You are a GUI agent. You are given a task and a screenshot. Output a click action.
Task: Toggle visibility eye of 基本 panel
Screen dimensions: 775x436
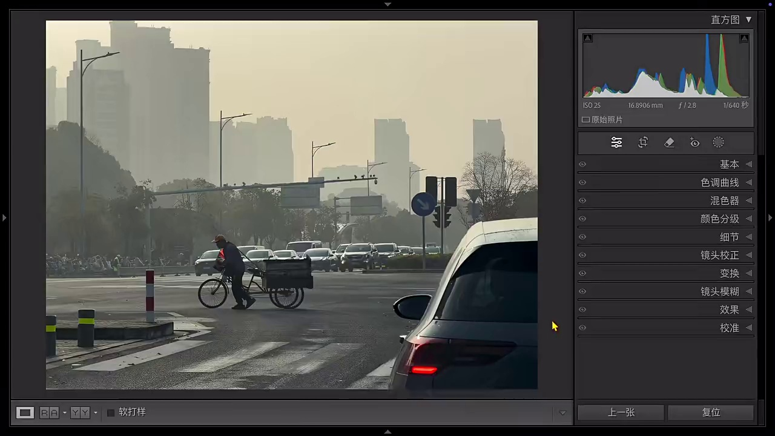click(582, 164)
